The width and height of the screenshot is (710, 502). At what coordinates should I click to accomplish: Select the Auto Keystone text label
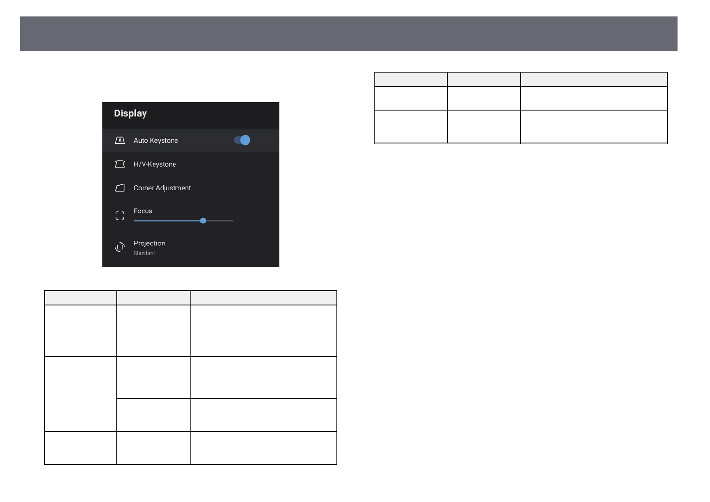(156, 140)
